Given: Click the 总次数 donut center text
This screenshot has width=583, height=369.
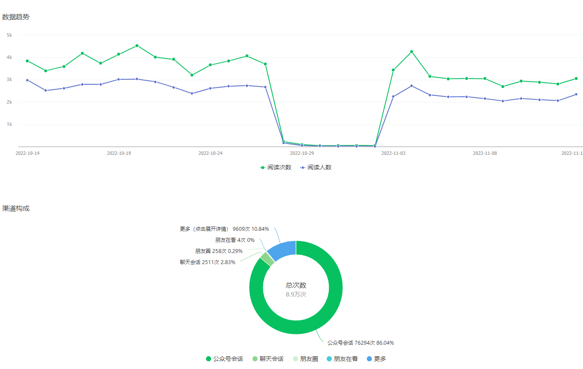Looking at the screenshot, I should pyautogui.click(x=296, y=285).
